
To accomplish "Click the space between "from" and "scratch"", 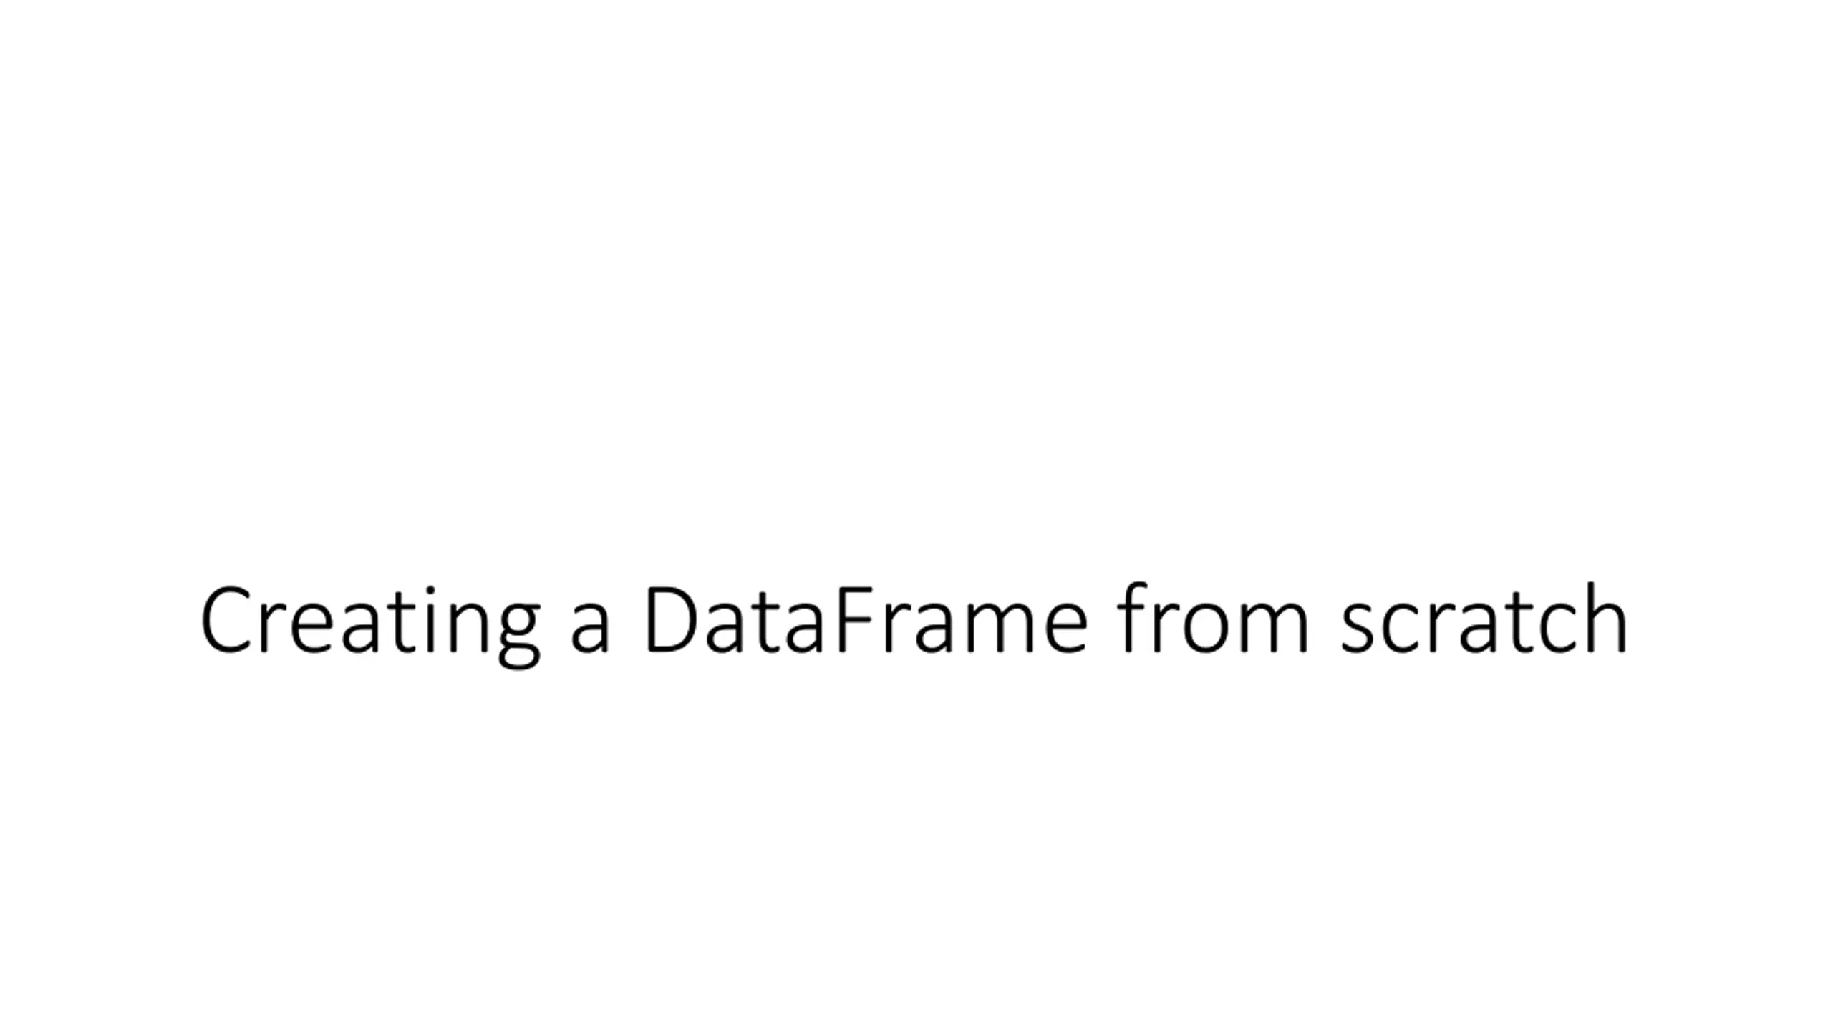I will click(x=1324, y=621).
